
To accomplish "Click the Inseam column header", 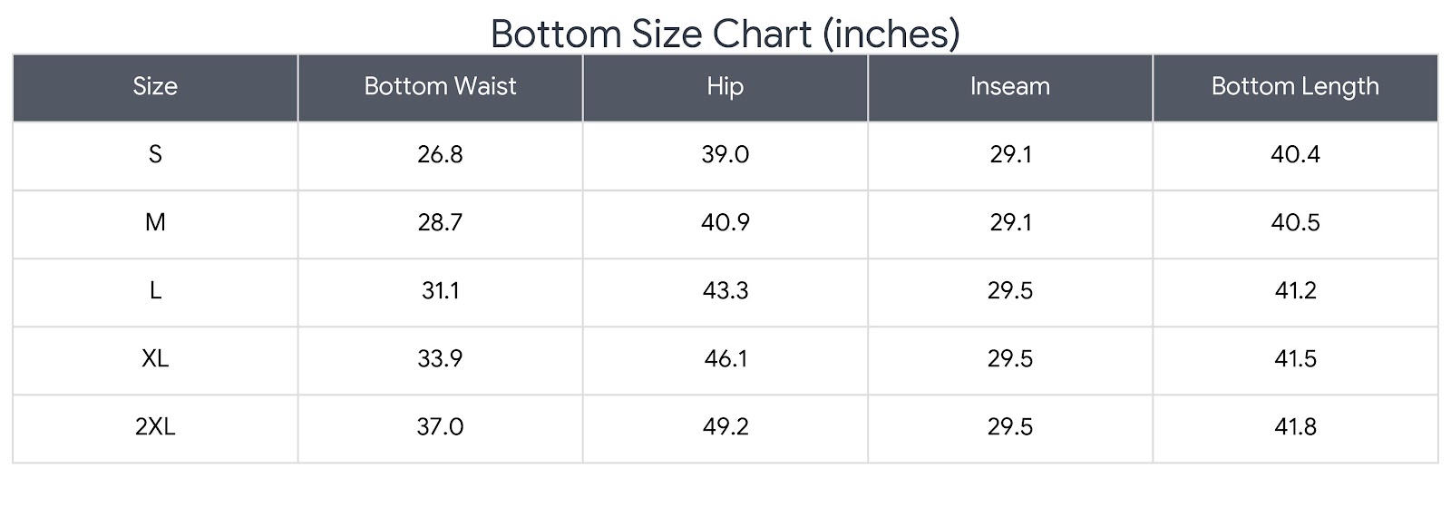I will [x=1009, y=86].
